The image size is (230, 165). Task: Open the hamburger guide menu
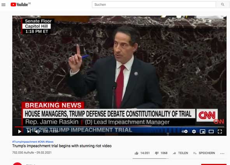(x=4, y=5)
